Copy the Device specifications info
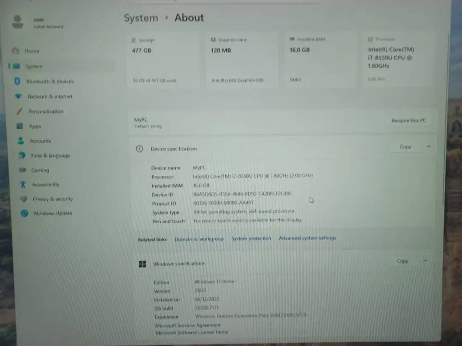Image resolution: width=462 pixels, height=346 pixels. (x=405, y=147)
